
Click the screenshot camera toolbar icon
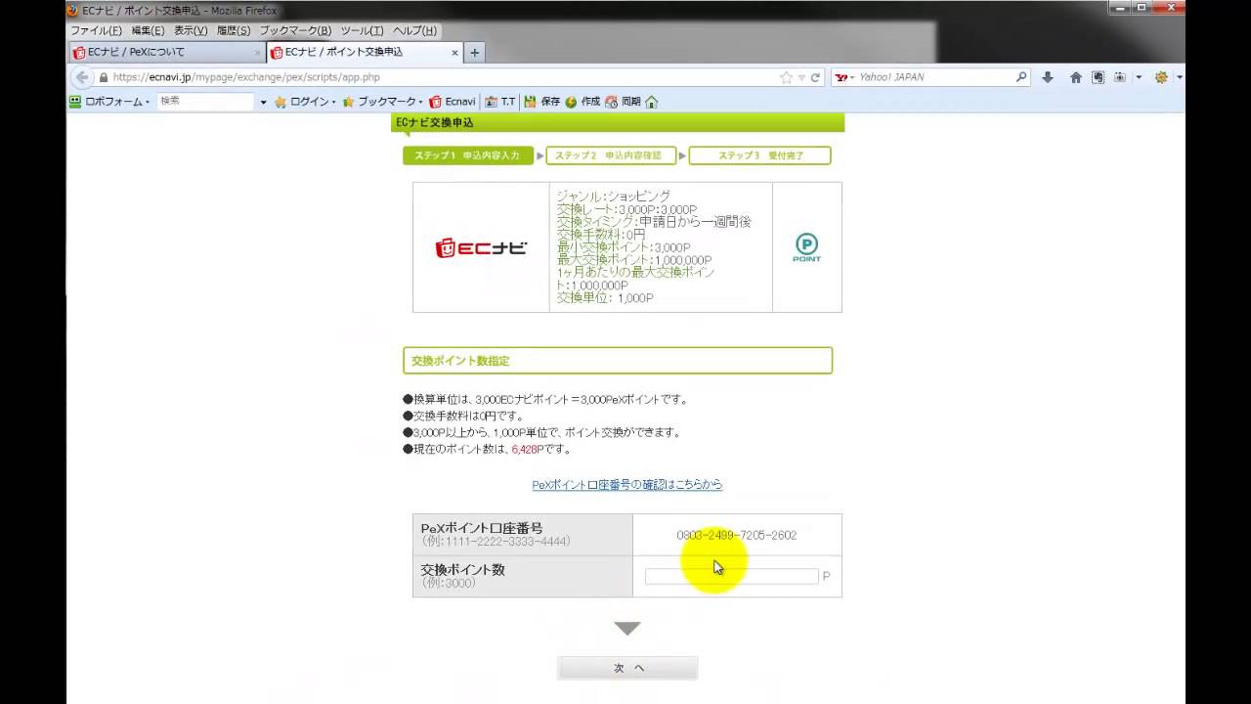pos(1119,77)
